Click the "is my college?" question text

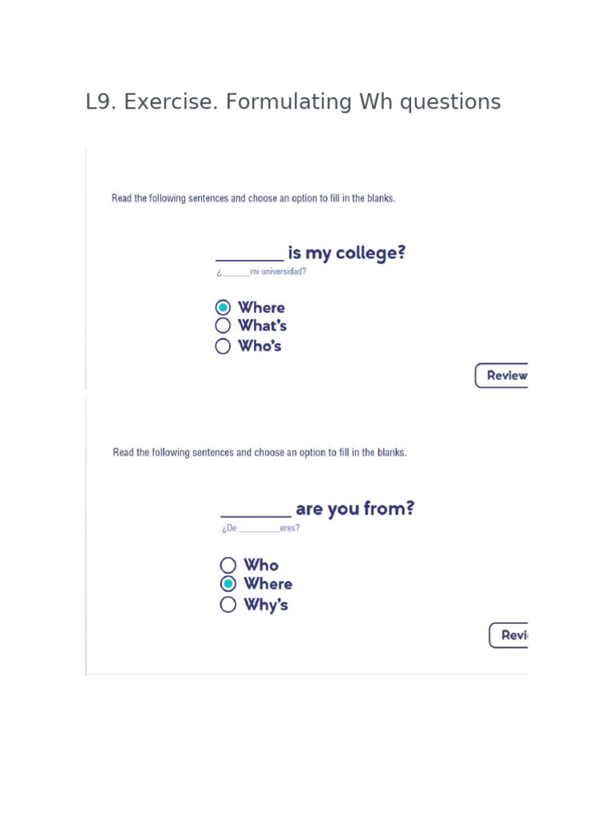point(346,253)
